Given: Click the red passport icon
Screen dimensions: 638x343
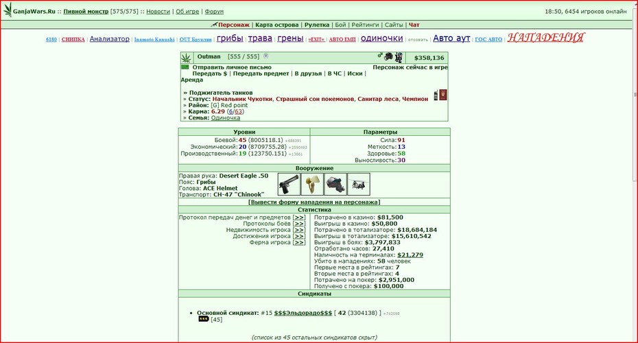Looking at the screenshot, I should tap(442, 95).
